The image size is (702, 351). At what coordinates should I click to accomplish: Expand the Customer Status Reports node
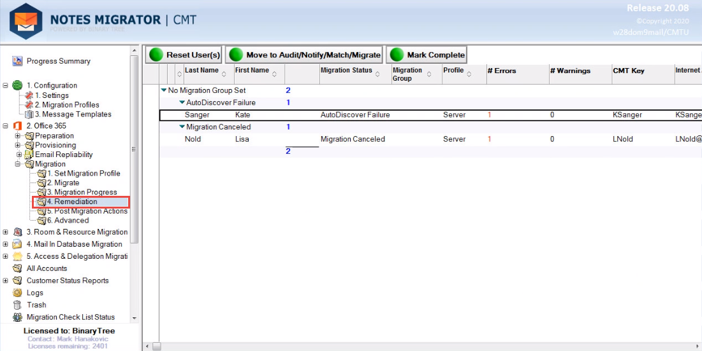(x=5, y=280)
